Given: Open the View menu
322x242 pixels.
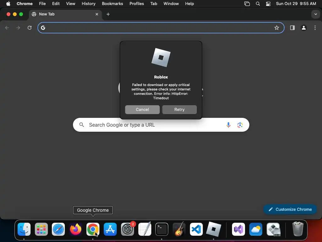Looking at the screenshot, I should (x=71, y=4).
